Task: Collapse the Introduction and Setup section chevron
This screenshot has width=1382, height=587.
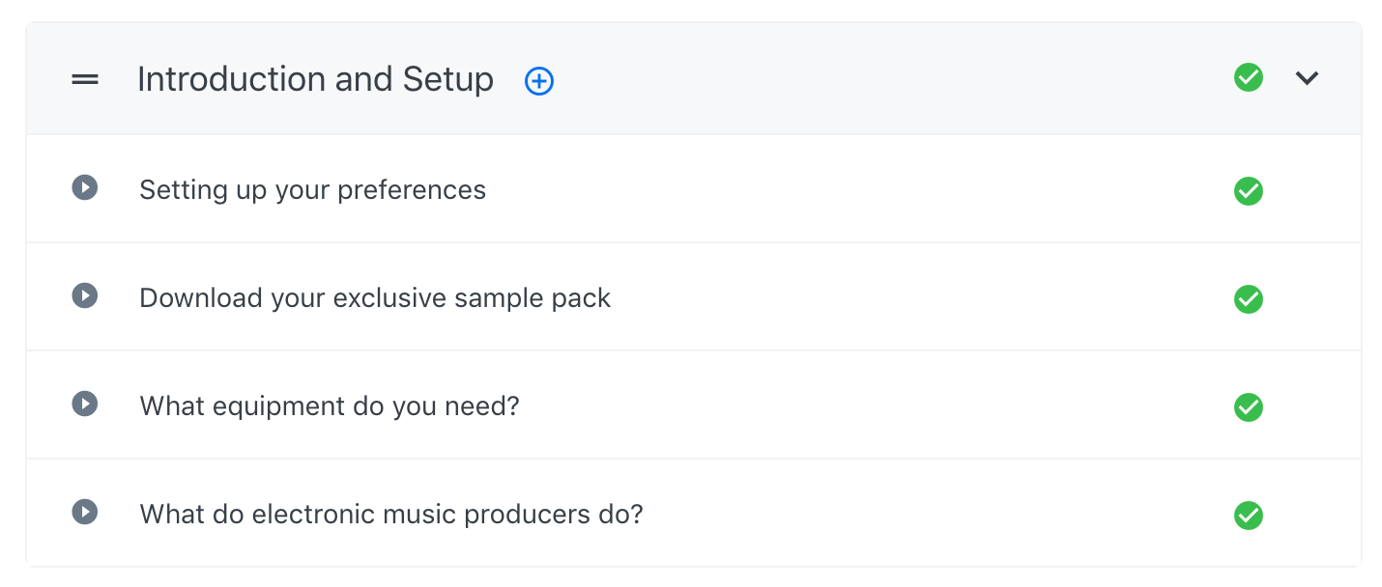Action: tap(1308, 78)
